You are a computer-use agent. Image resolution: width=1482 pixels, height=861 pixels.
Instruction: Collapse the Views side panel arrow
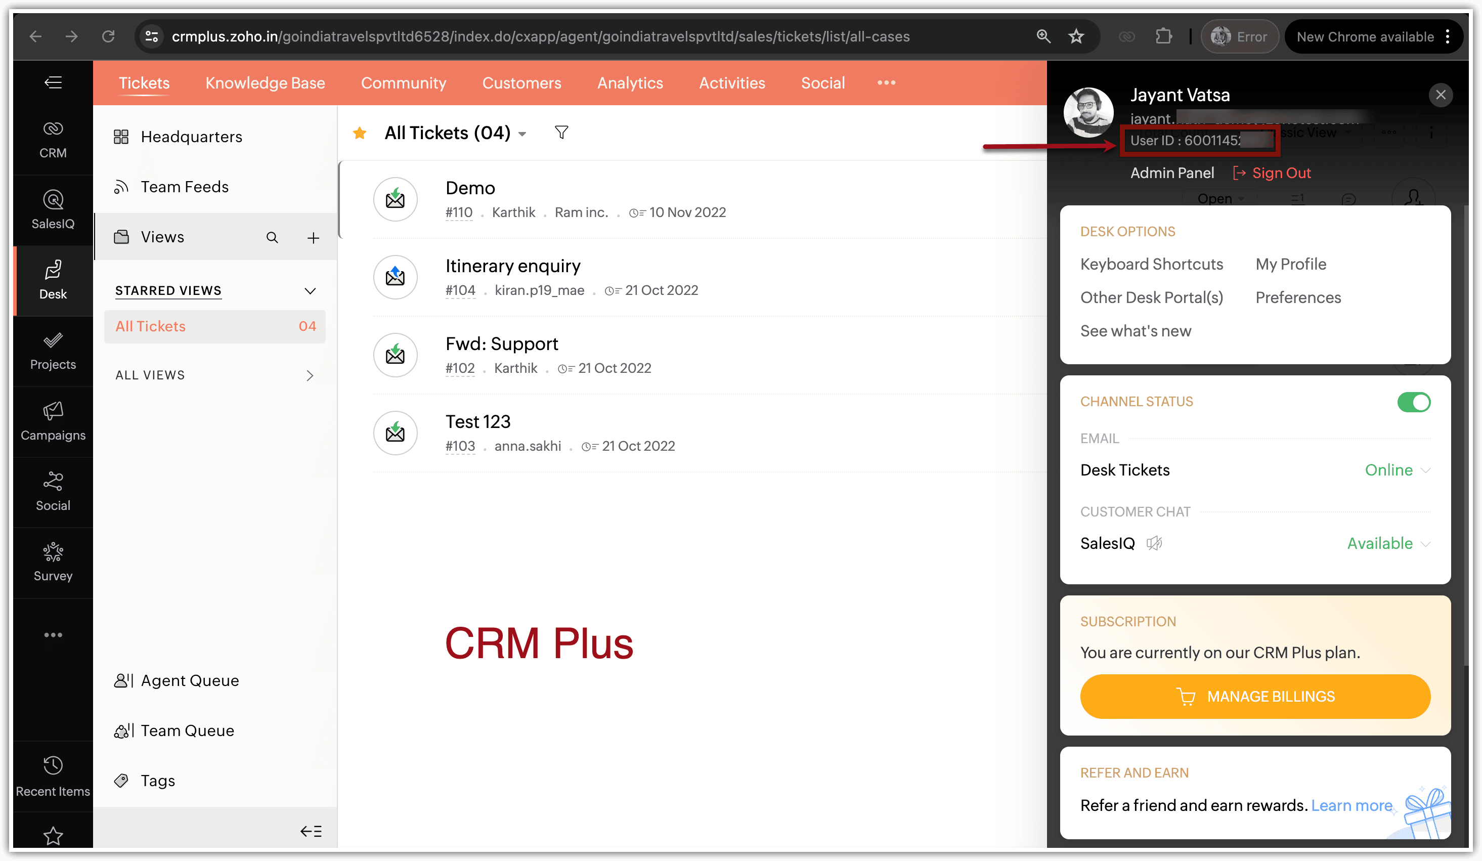coord(311,831)
